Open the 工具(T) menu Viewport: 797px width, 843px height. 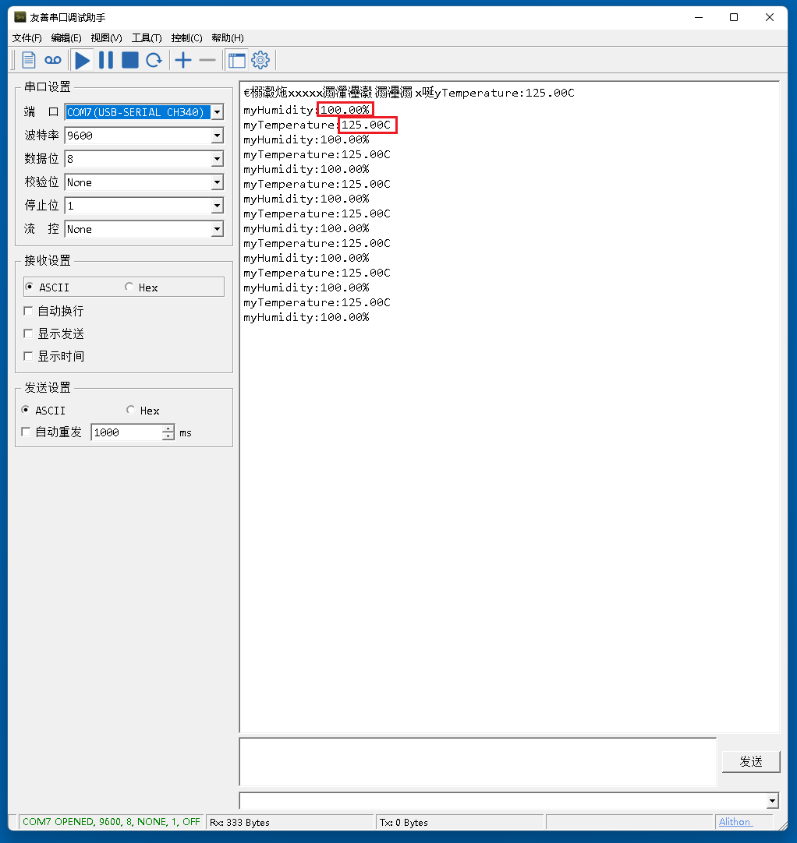(x=147, y=38)
